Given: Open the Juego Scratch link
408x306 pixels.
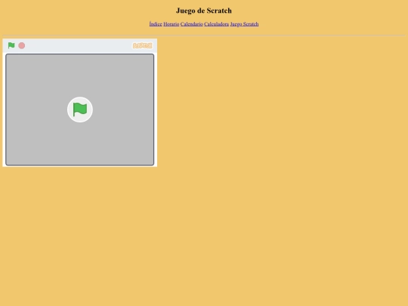Looking at the screenshot, I should pyautogui.click(x=244, y=24).
